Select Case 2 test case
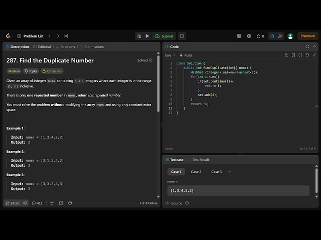This screenshot has height=240, width=321. pos(196,172)
